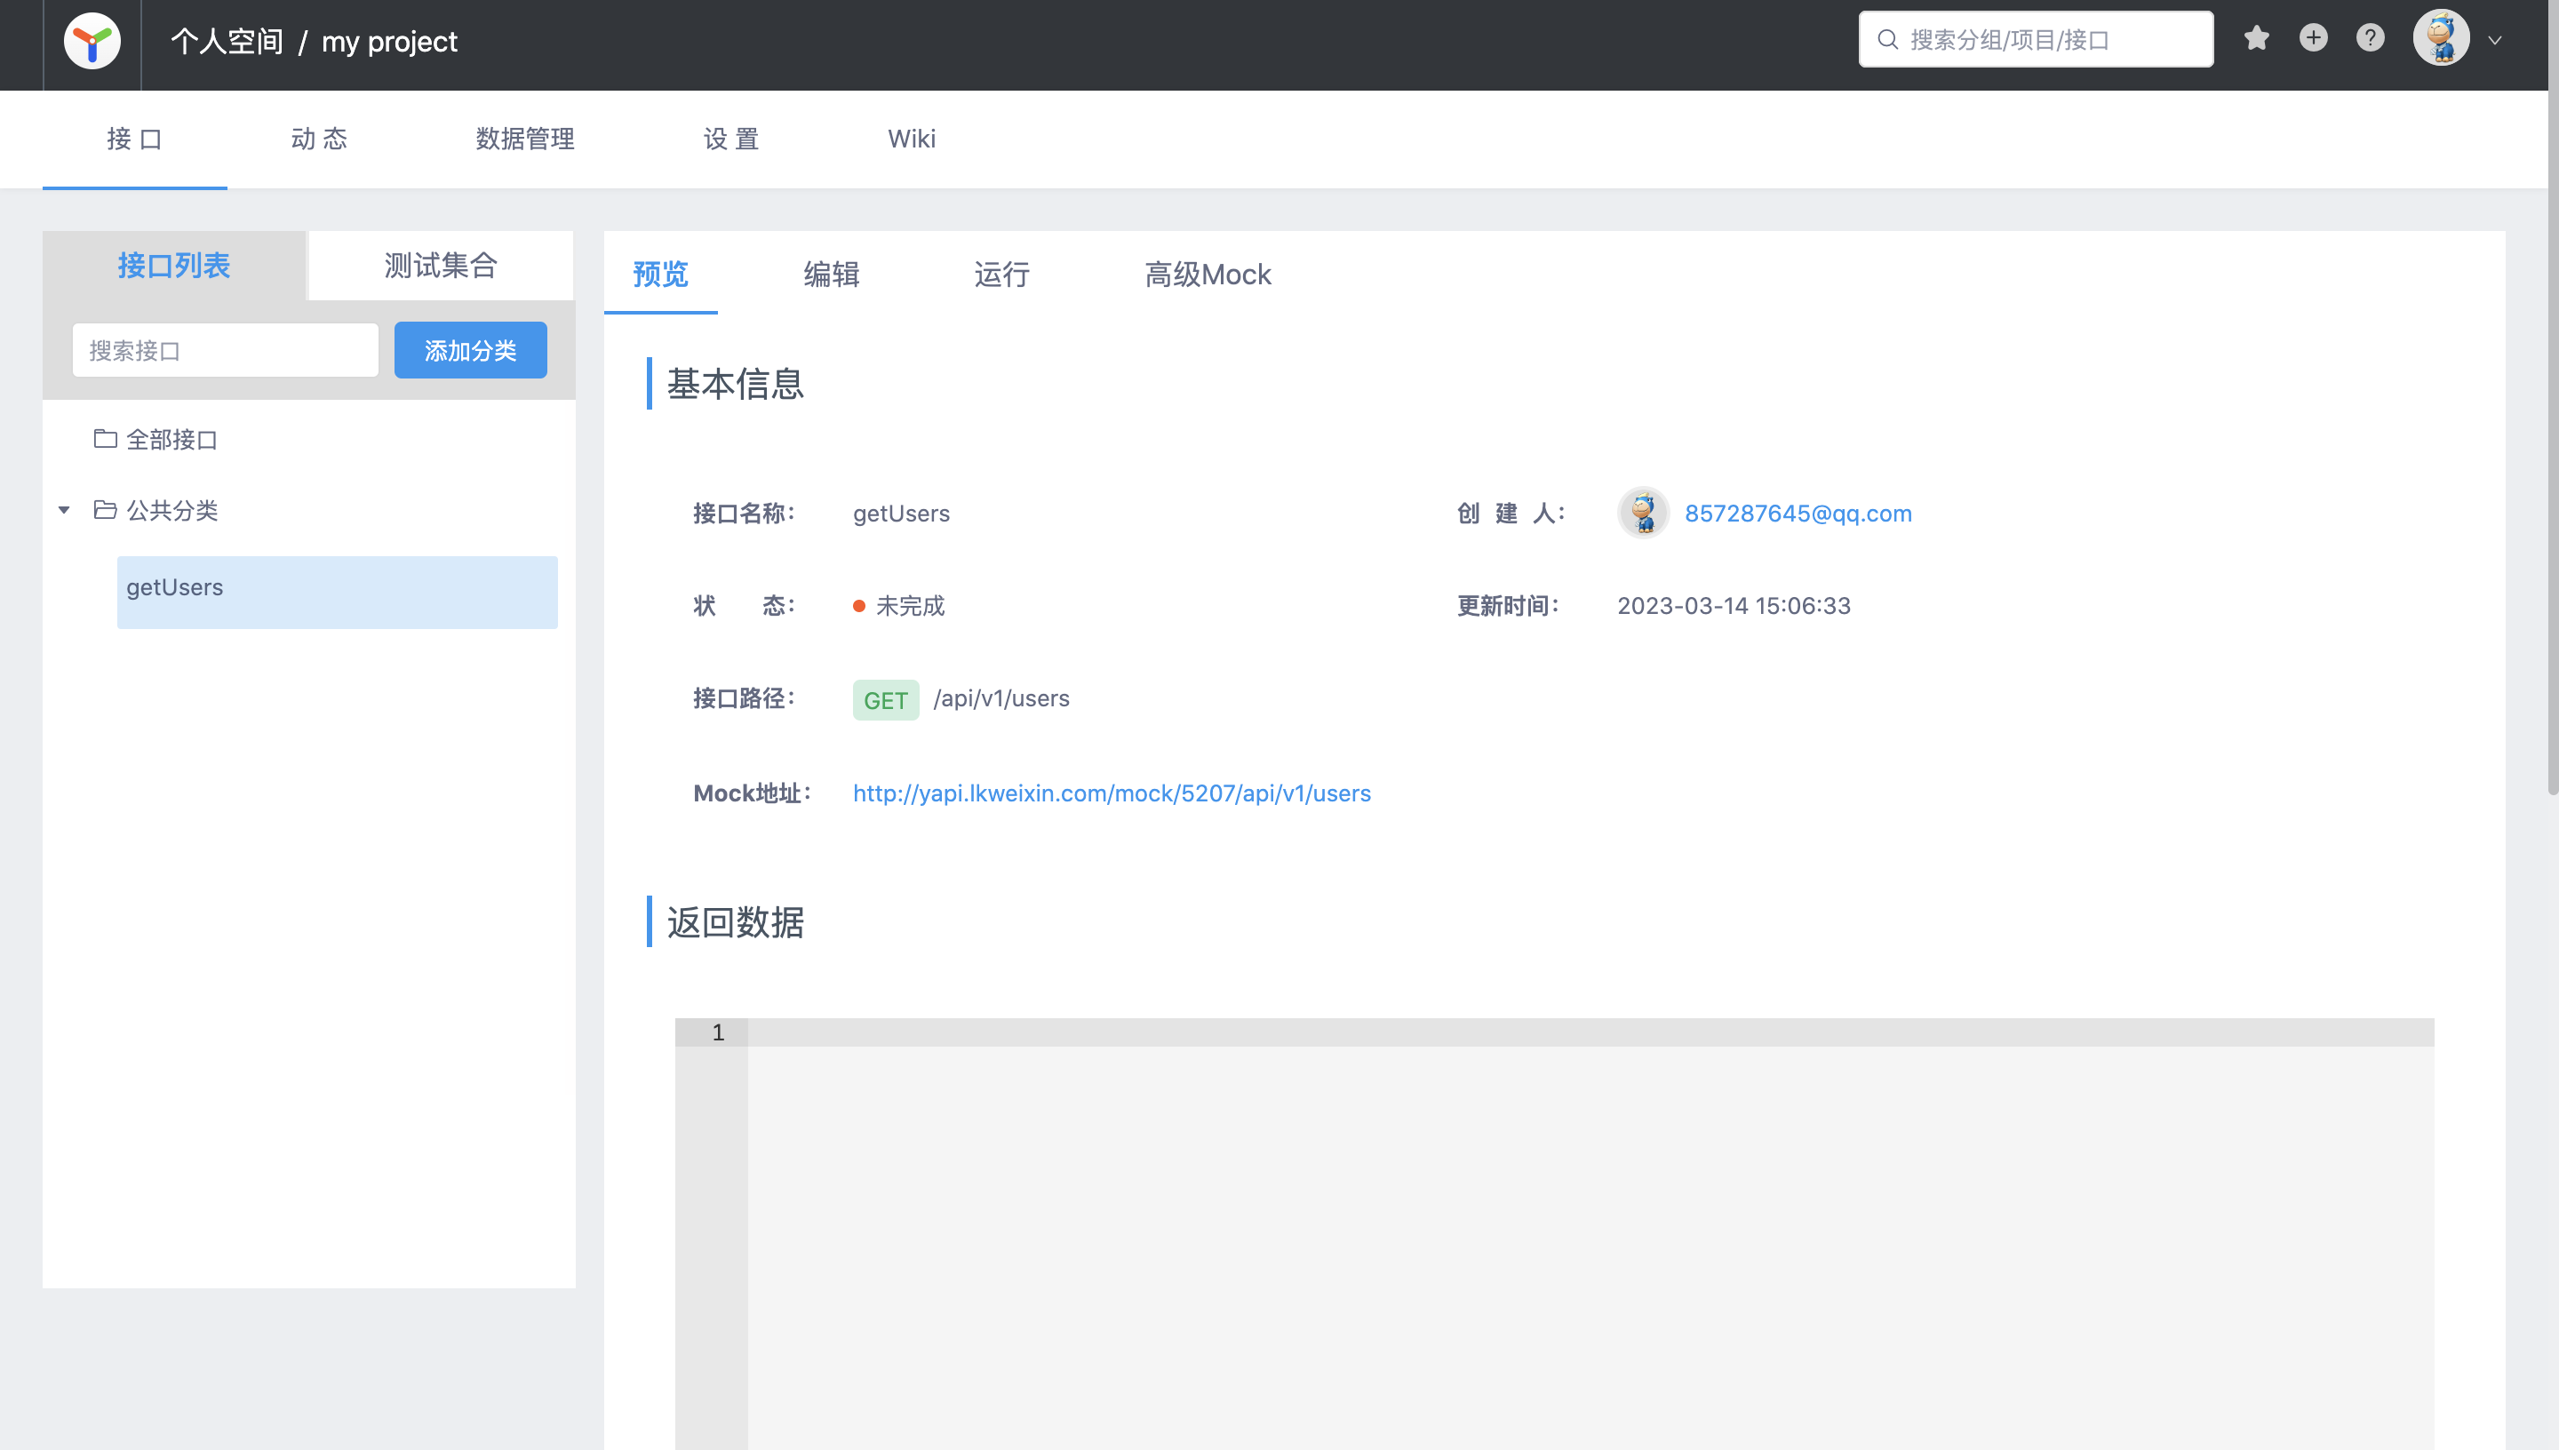This screenshot has height=1450, width=2559.
Task: Select the getUsers interface entry
Action: [x=175, y=587]
